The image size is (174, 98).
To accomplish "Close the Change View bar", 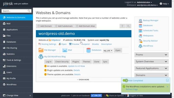I will tap(30, 96).
